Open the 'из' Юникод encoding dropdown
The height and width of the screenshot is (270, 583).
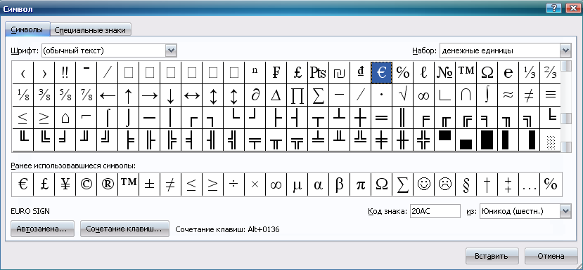point(565,211)
